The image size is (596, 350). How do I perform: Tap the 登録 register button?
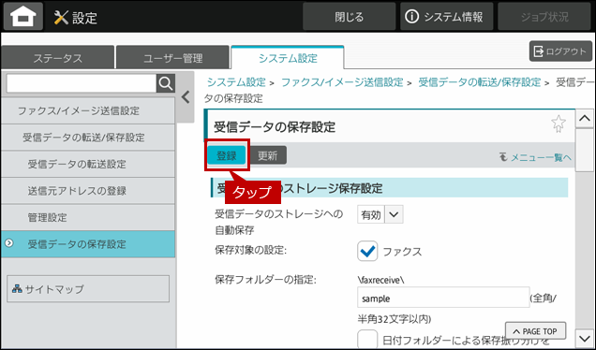coord(227,155)
